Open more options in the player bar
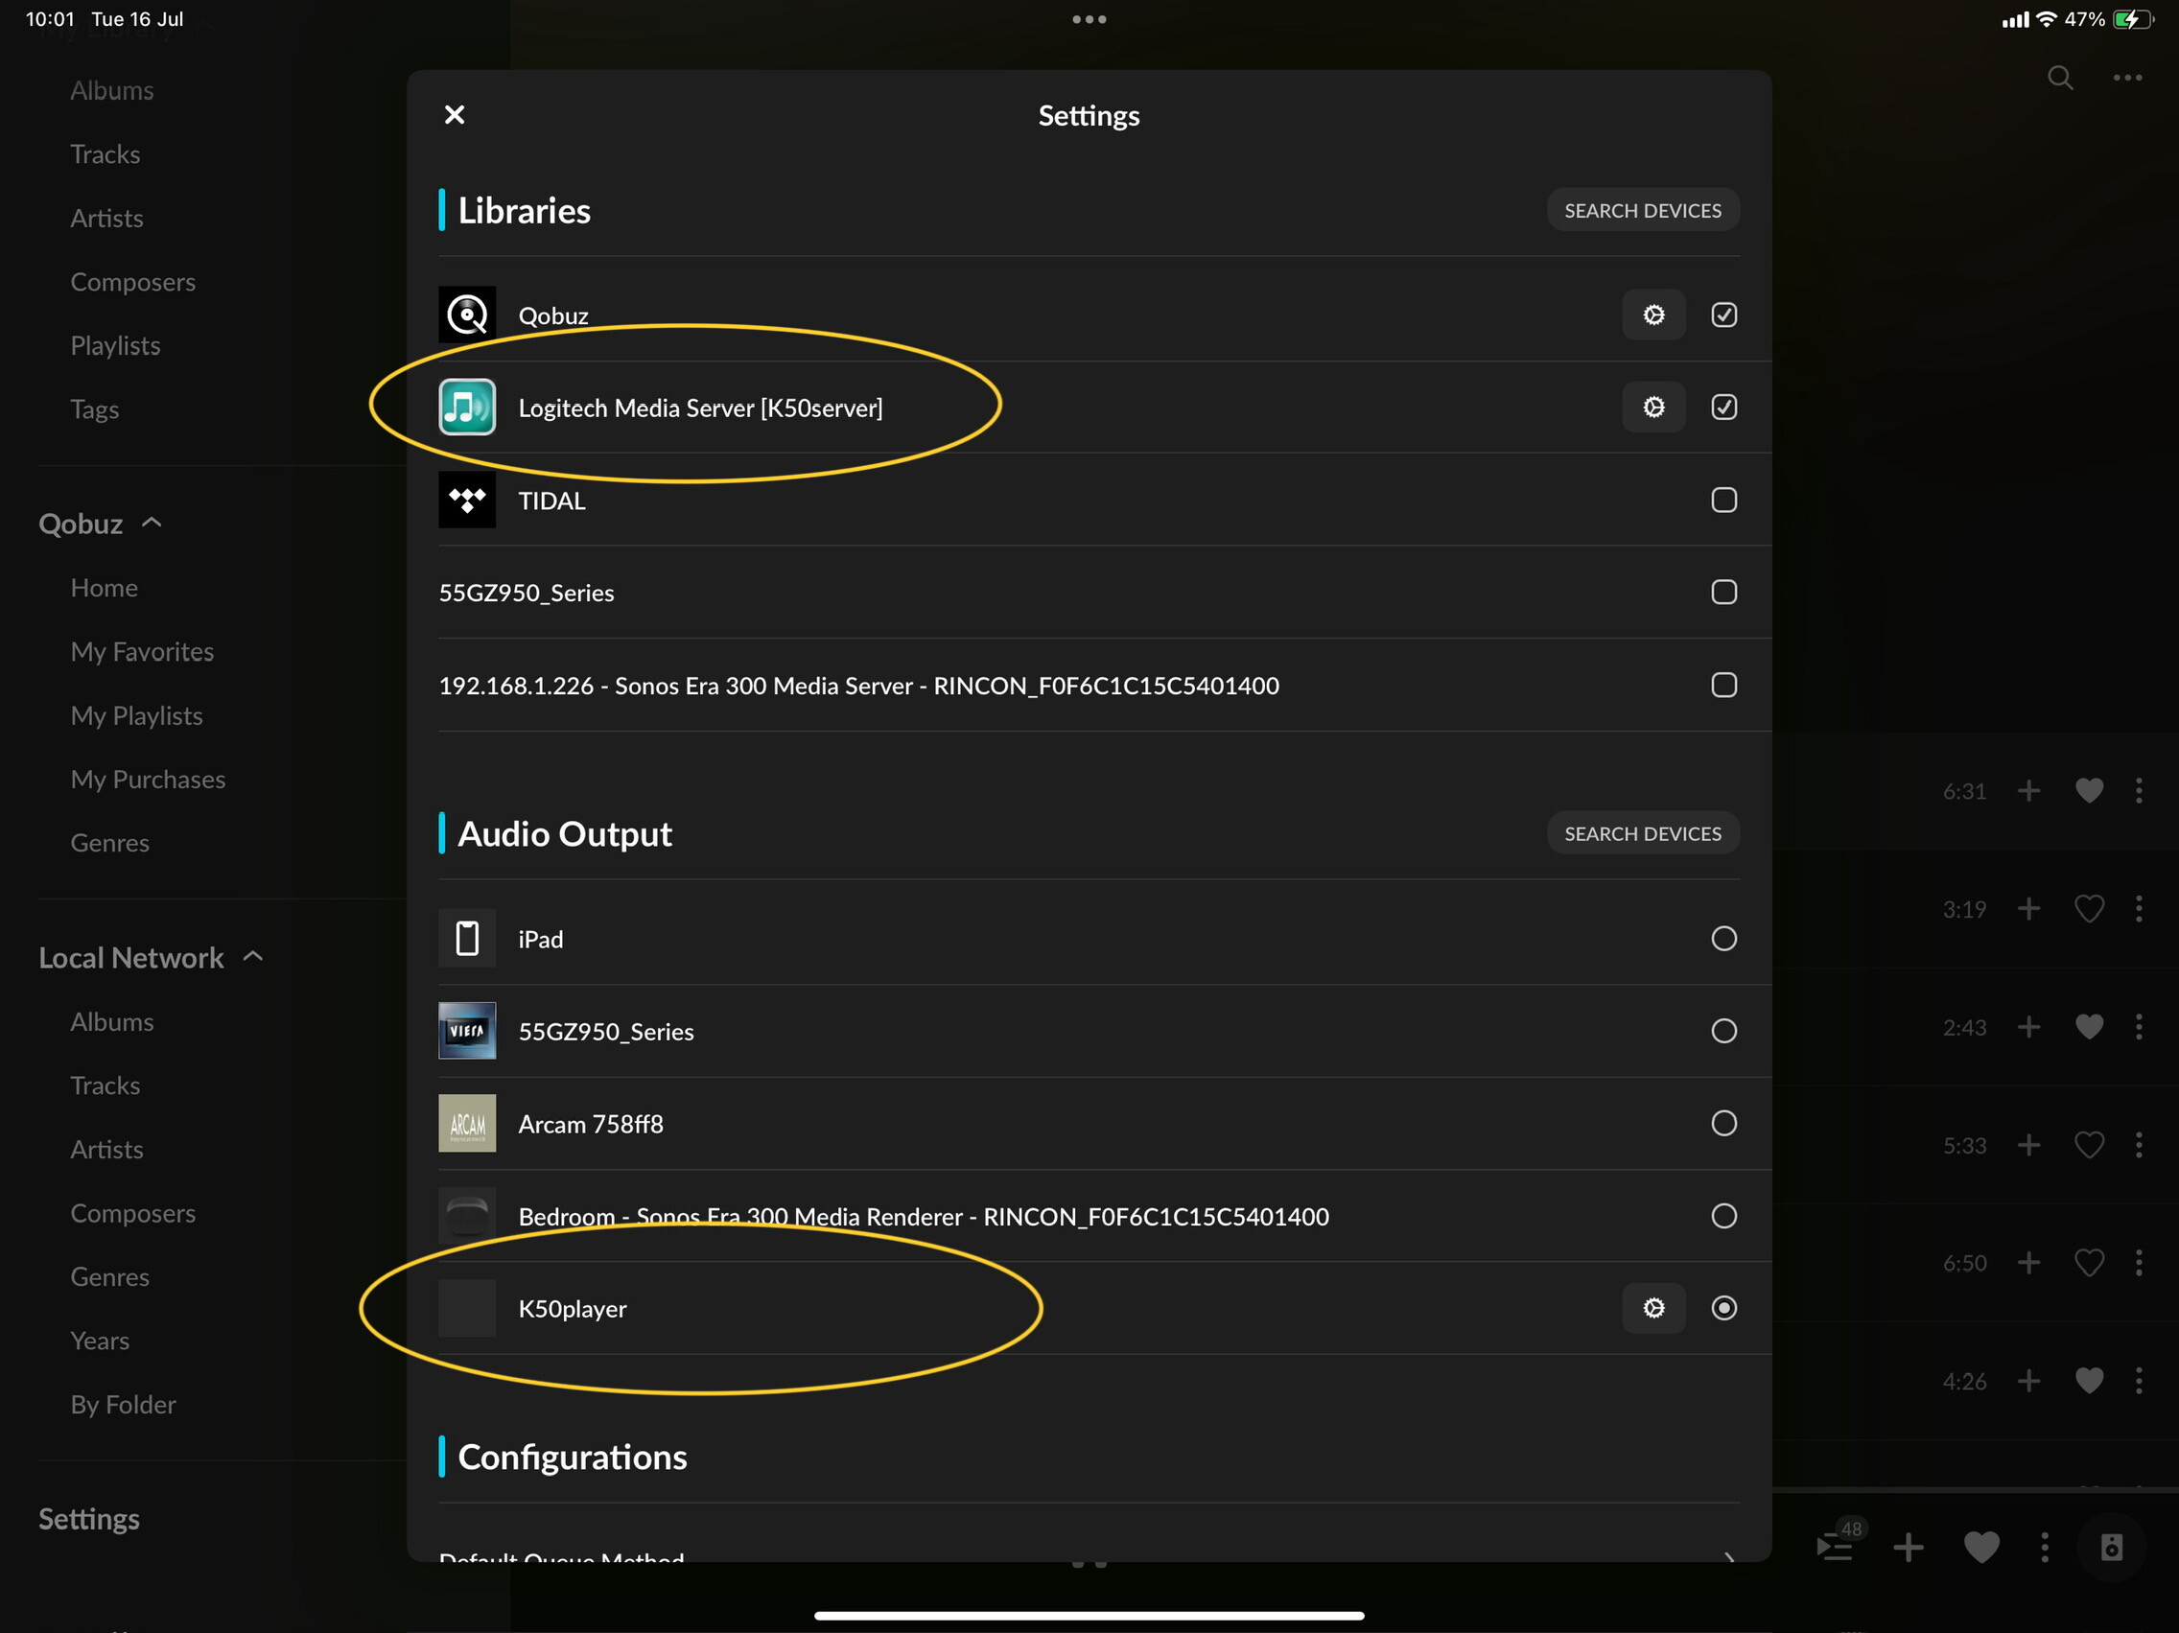2179x1633 pixels. [2045, 1548]
